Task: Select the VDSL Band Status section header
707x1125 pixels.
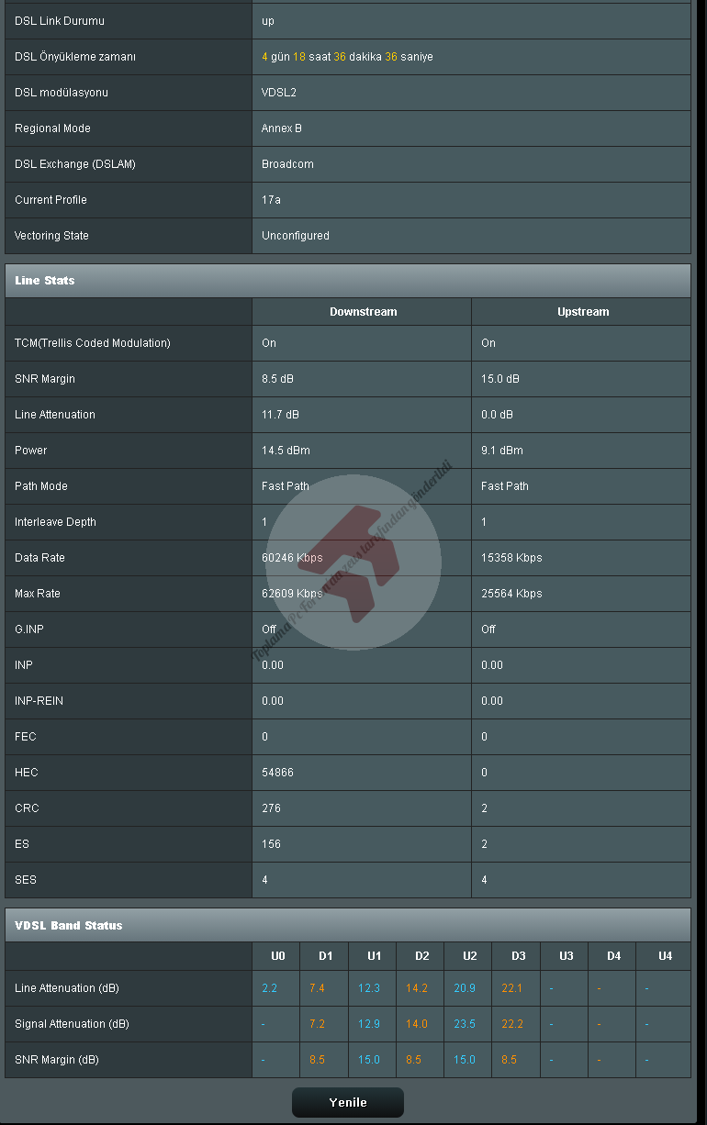Action: tap(68, 926)
